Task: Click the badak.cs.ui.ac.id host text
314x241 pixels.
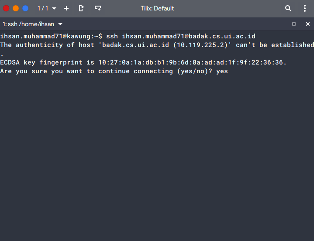Action: (135, 45)
